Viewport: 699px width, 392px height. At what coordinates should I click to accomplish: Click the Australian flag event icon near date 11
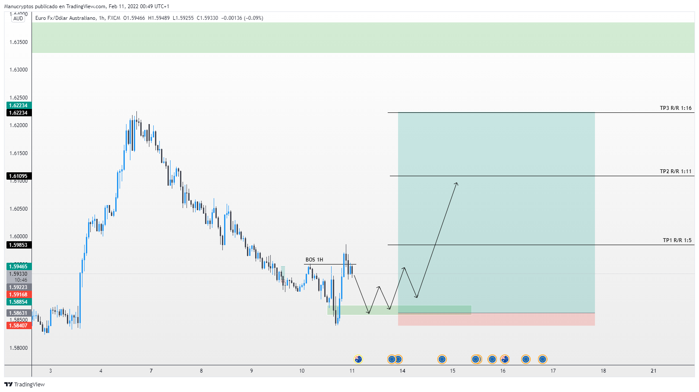(x=358, y=359)
